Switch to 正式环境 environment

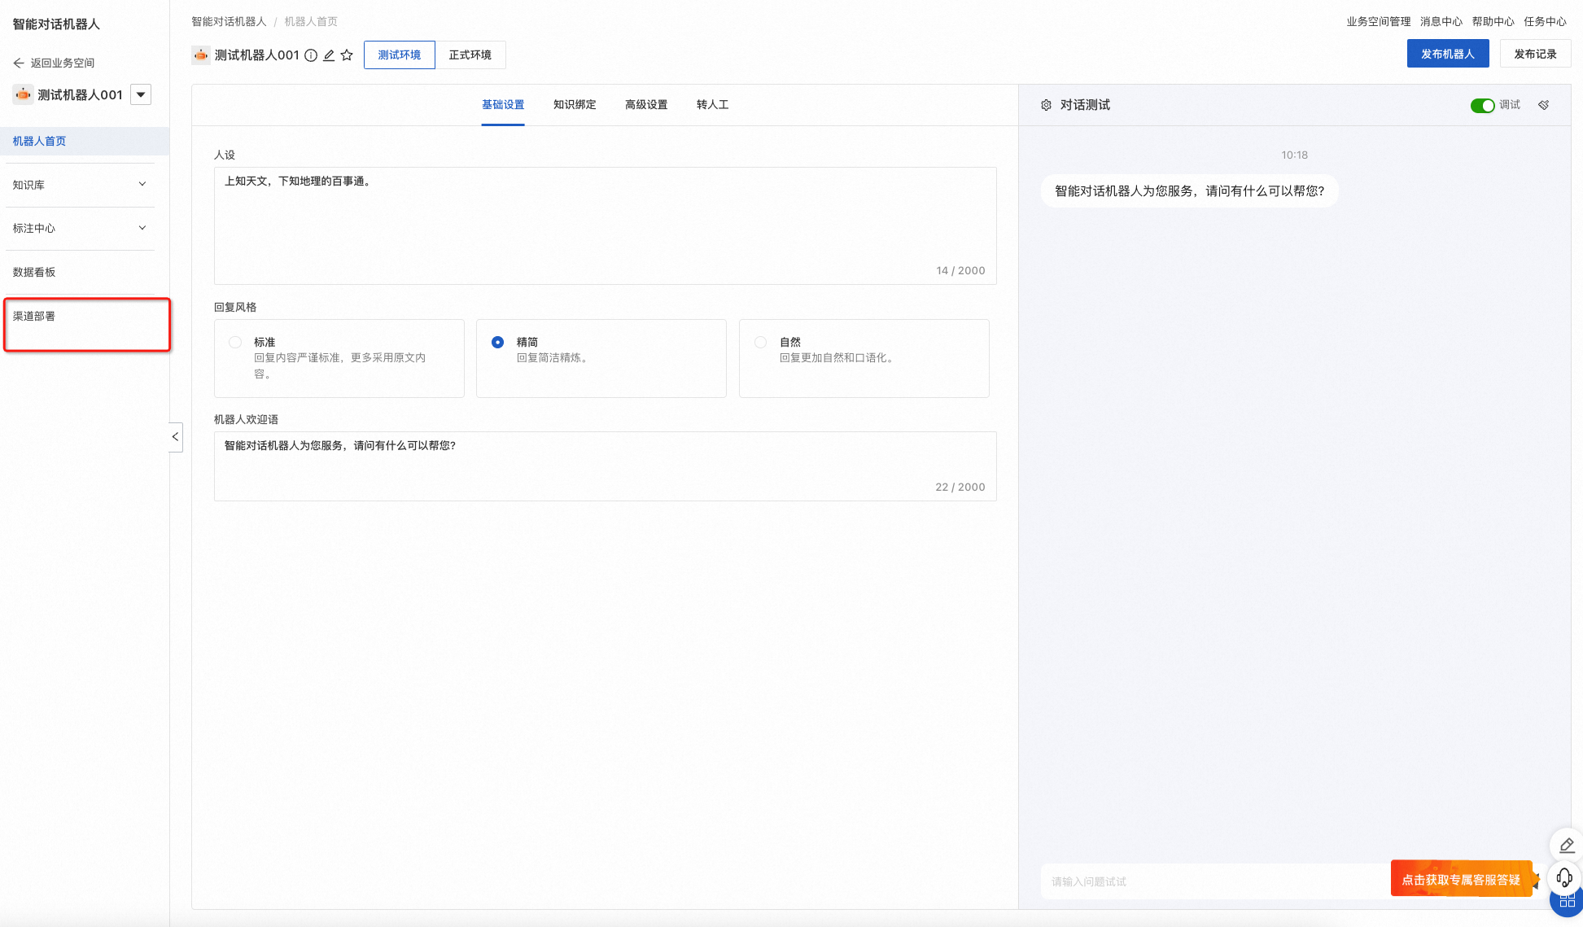[470, 55]
